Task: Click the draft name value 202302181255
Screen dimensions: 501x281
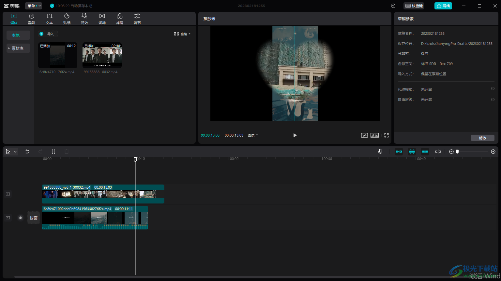Action: [x=433, y=33]
